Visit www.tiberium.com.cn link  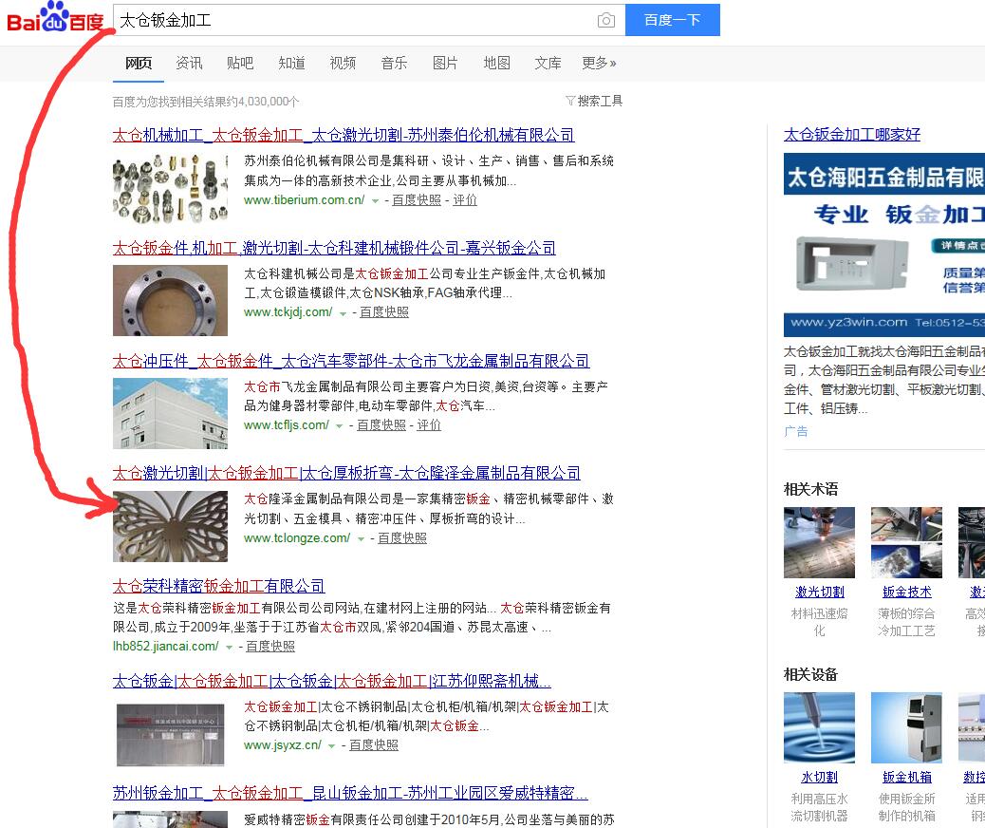click(x=304, y=200)
